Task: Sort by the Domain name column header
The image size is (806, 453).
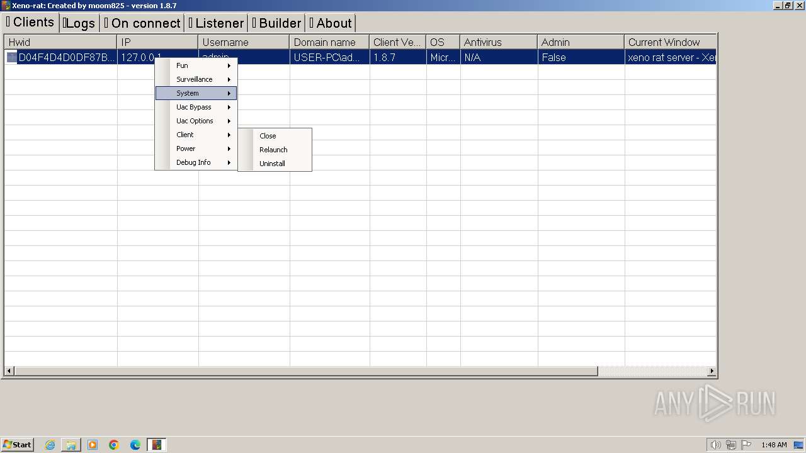Action: coord(329,42)
